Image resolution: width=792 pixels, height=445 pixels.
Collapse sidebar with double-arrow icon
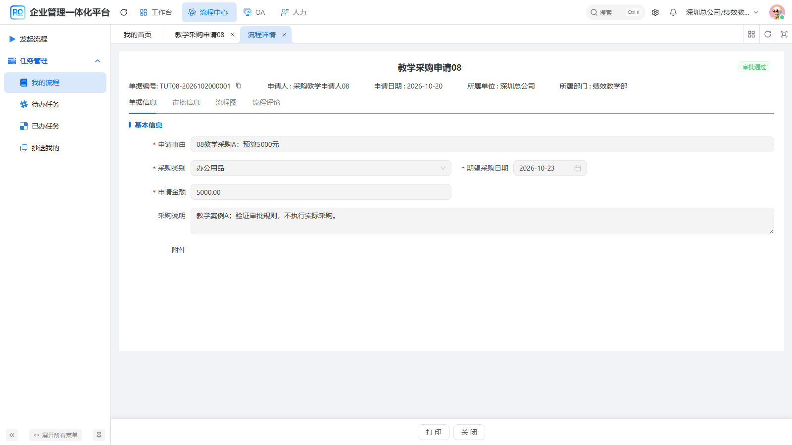[12, 435]
